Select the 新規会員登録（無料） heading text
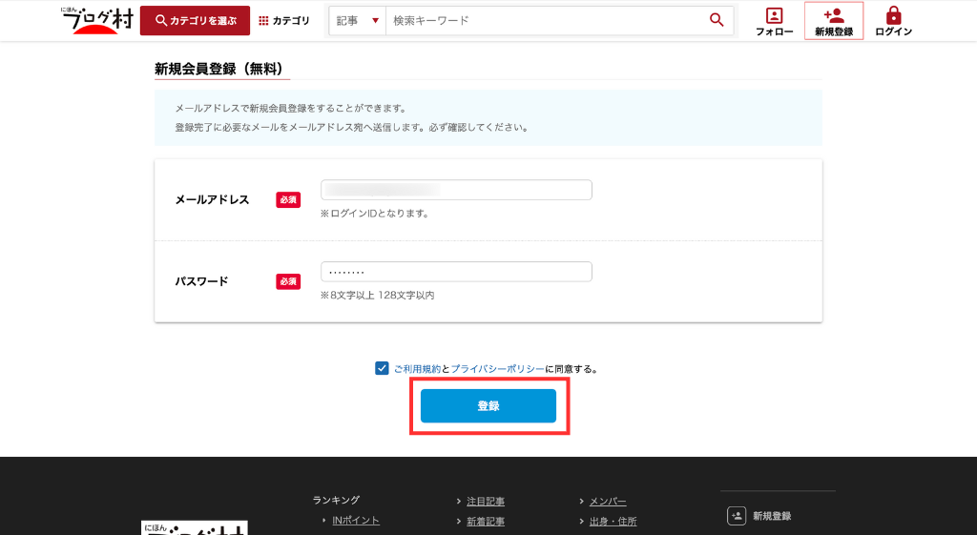Viewport: 977px width, 535px height. [x=218, y=69]
